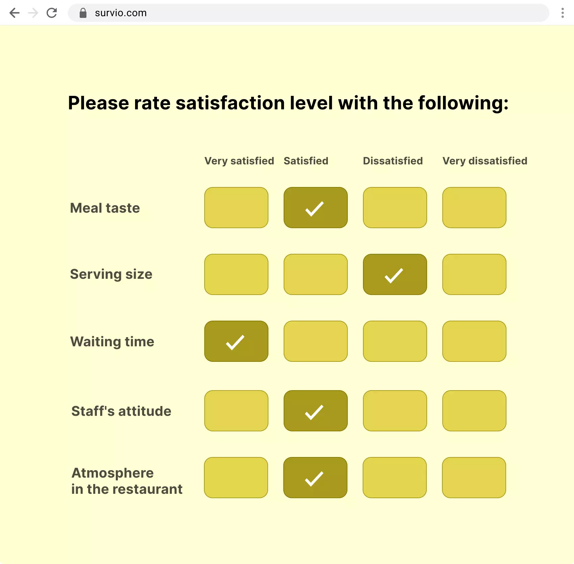Click the browser back arrow

[x=15, y=13]
